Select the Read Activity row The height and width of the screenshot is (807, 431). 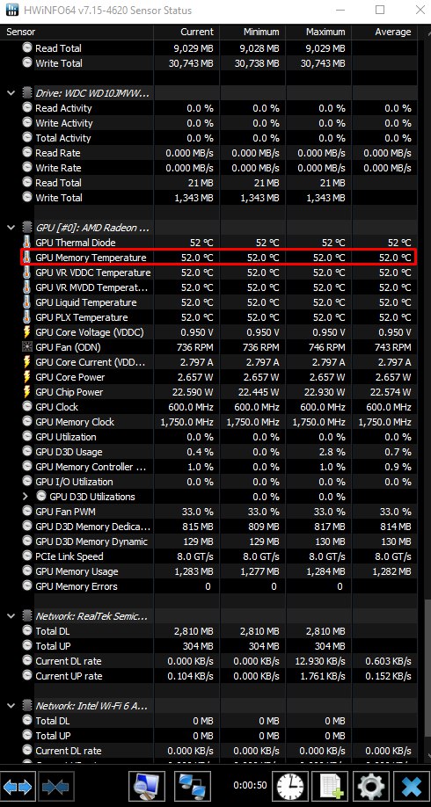(x=218, y=108)
